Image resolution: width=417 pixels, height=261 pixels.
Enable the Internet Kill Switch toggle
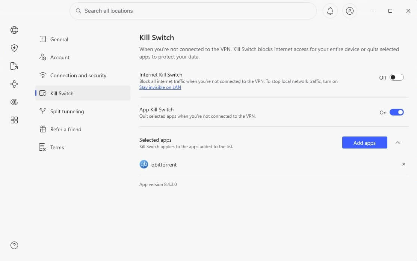(x=396, y=77)
